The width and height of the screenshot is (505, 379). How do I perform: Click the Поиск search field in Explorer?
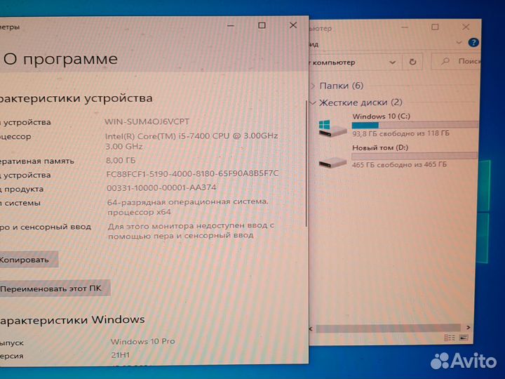[x=456, y=61]
